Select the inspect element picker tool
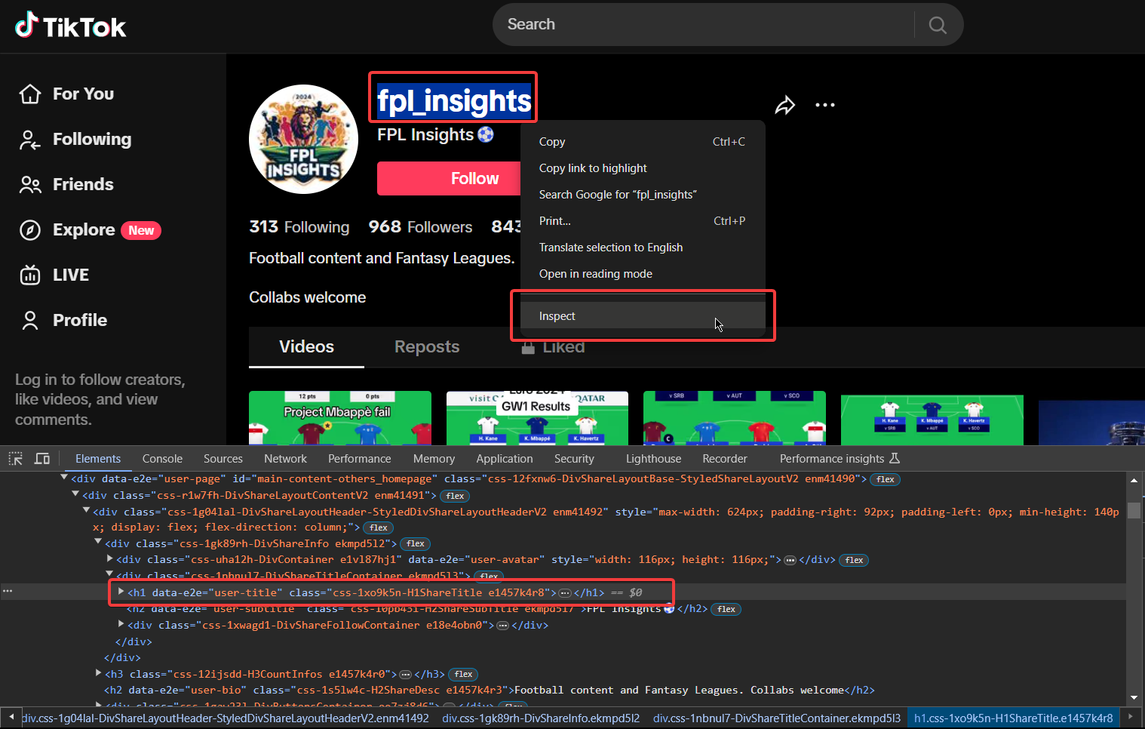This screenshot has height=729, width=1145. pyautogui.click(x=15, y=458)
